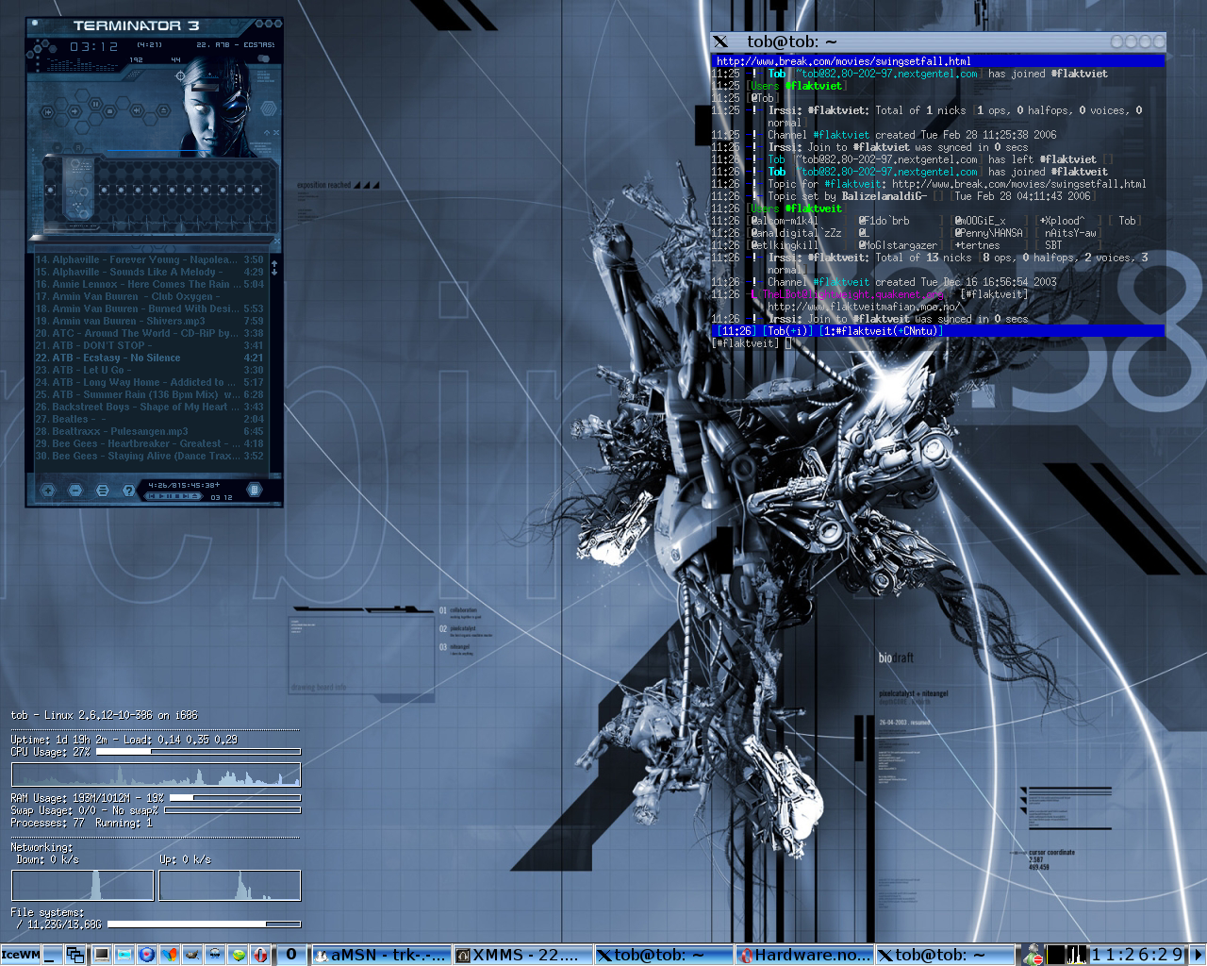Launch terminal monitor icon in taskbar
Viewport: 1207px width, 966px height.
pos(101,955)
